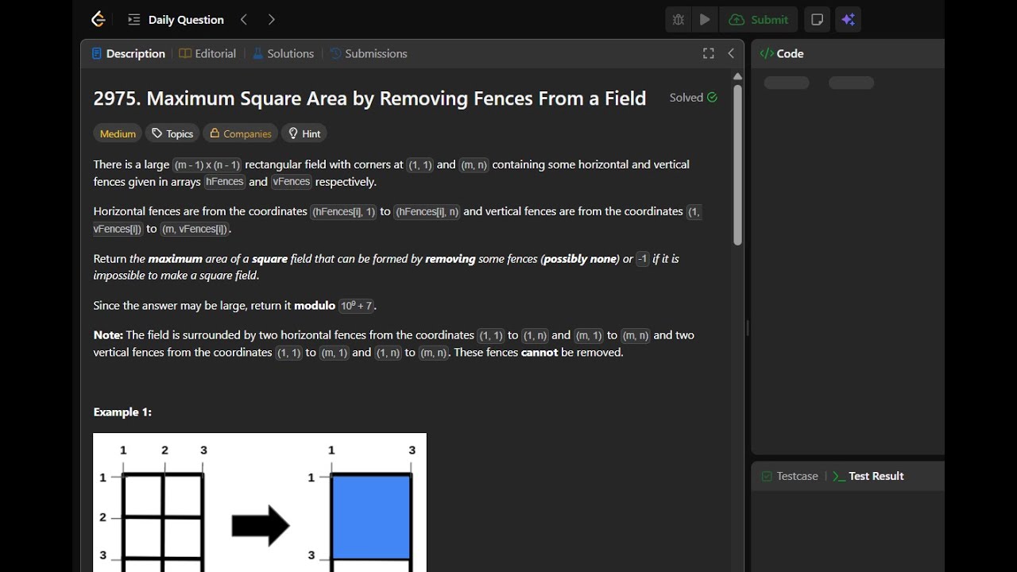Image resolution: width=1017 pixels, height=572 pixels.
Task: Switch to the Description tab
Action: [128, 53]
